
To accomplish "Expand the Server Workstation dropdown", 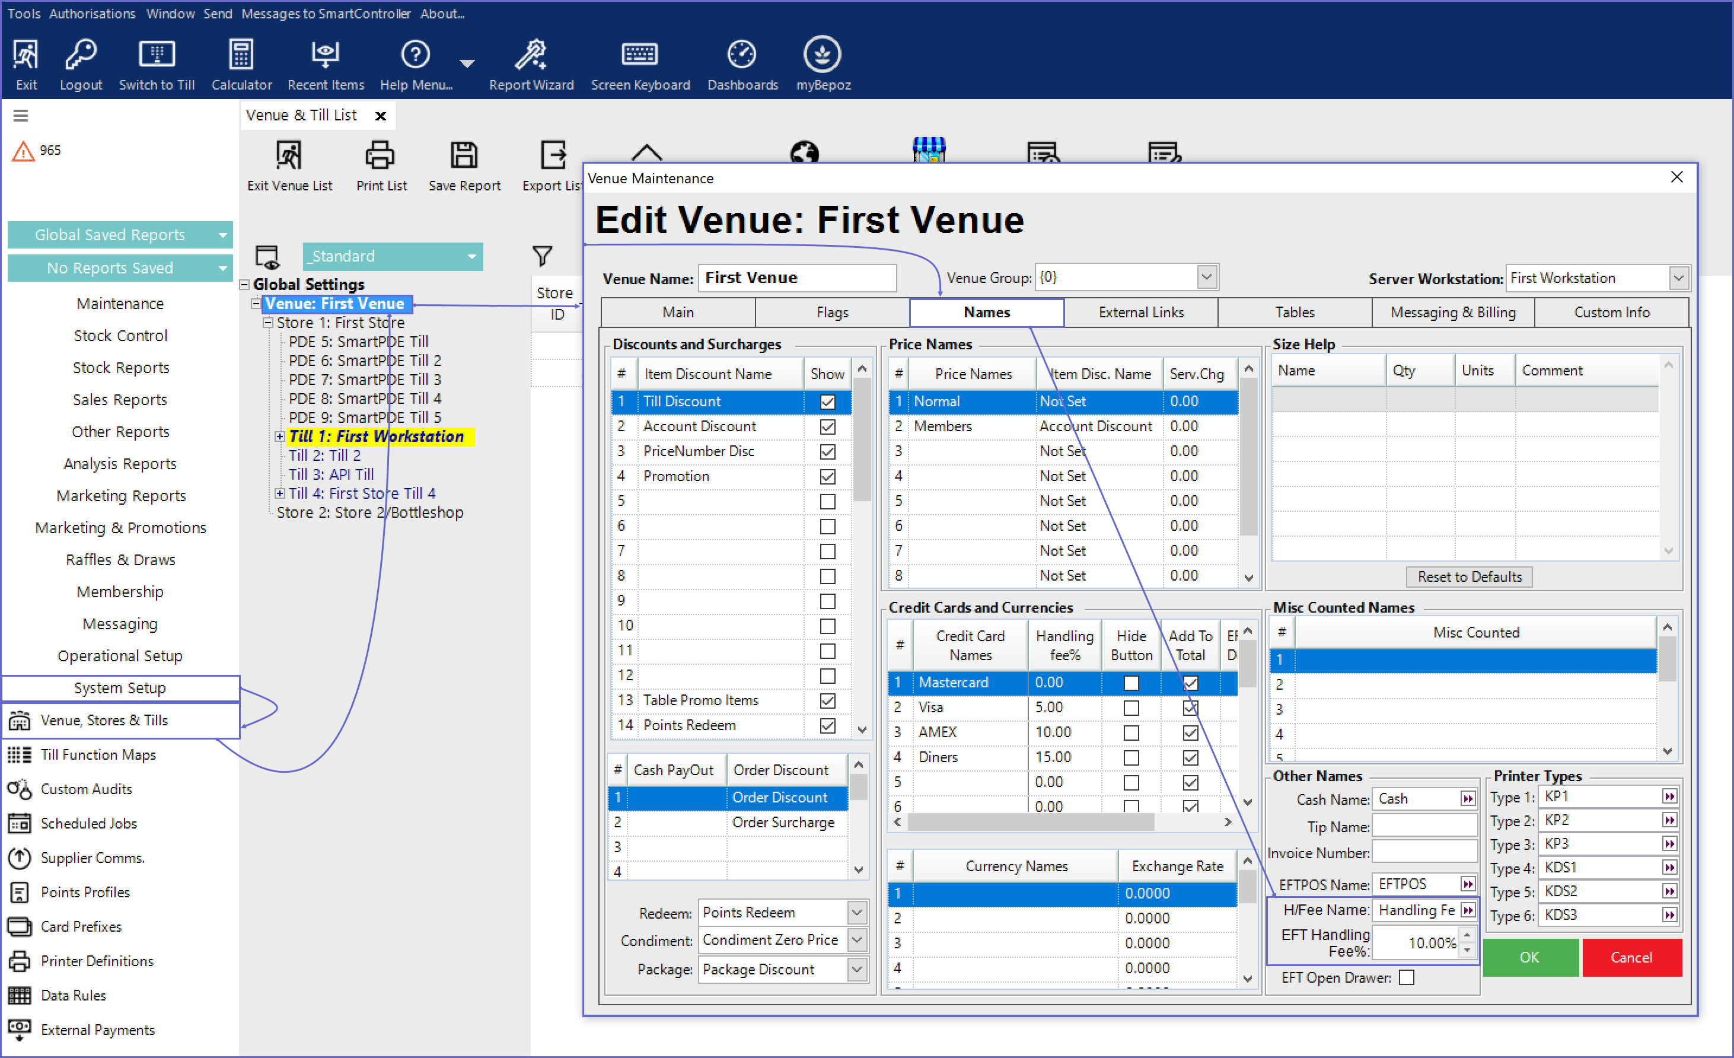I will tap(1678, 278).
